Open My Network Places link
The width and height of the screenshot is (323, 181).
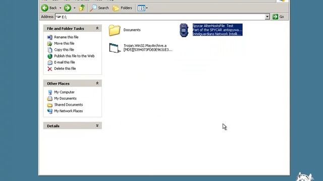(x=69, y=111)
